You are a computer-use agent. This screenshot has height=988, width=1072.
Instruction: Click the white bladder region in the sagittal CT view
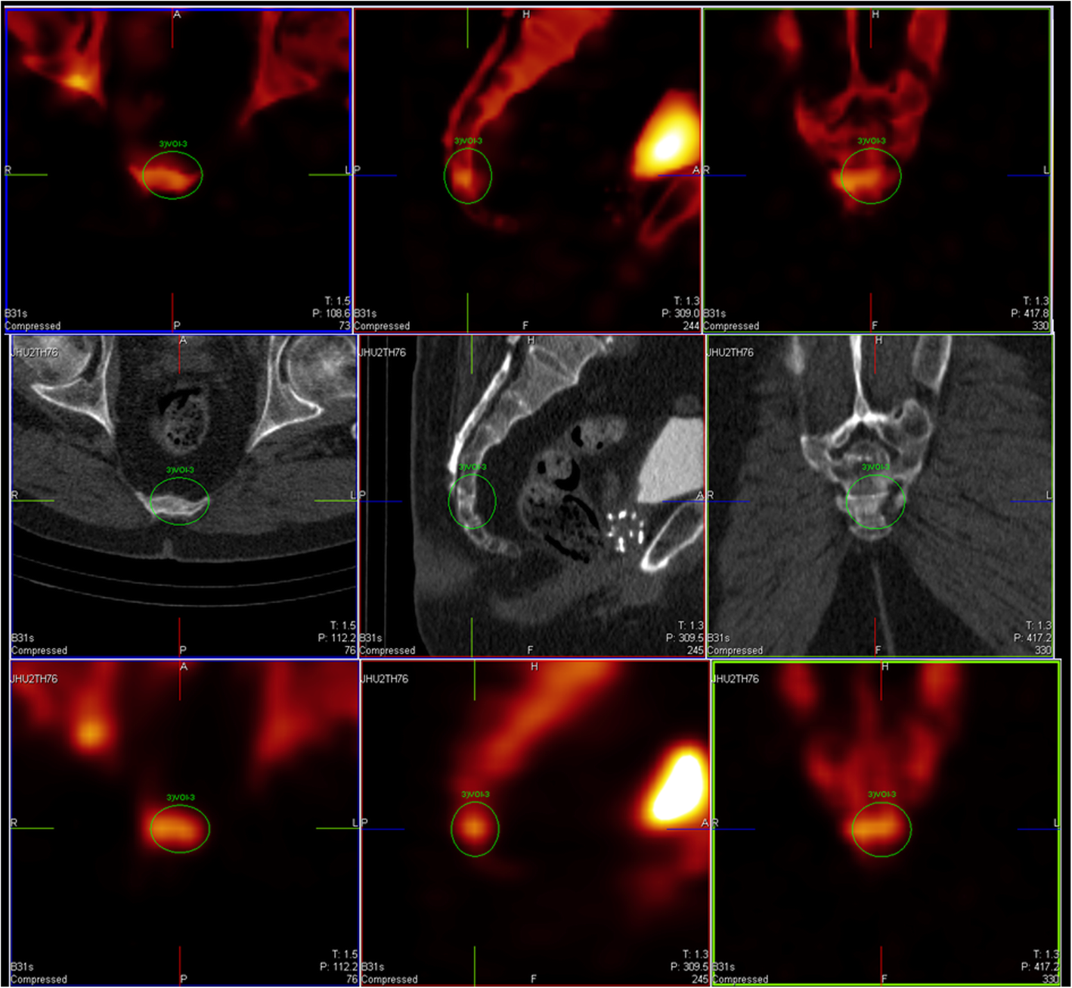point(673,460)
